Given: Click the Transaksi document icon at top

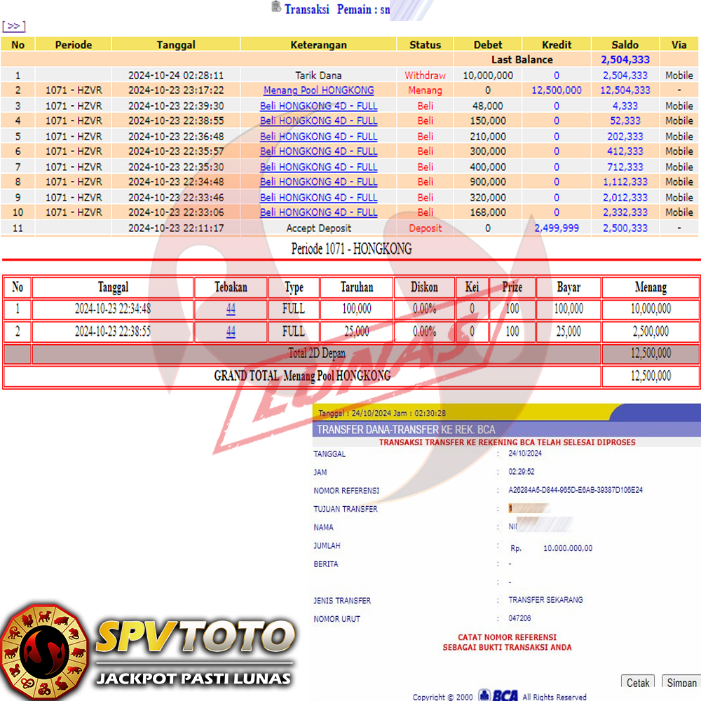Looking at the screenshot, I should click(x=276, y=8).
